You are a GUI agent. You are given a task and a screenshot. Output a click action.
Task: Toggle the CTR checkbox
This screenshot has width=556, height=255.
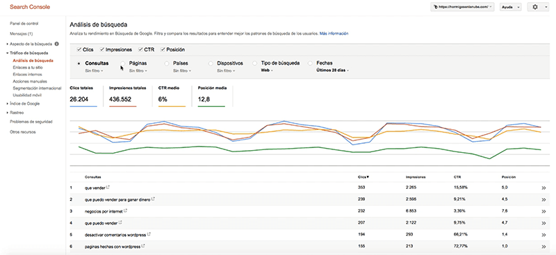pyautogui.click(x=140, y=49)
